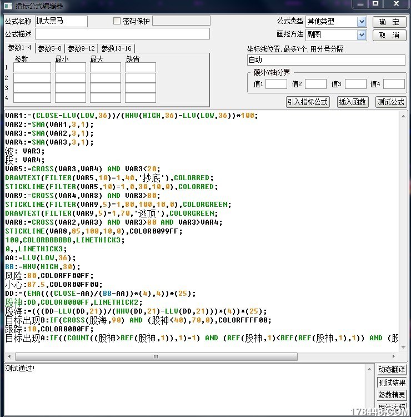This screenshot has width=411, height=417.
Task: Switch to the 参数13-16 tab
Action: pos(117,48)
